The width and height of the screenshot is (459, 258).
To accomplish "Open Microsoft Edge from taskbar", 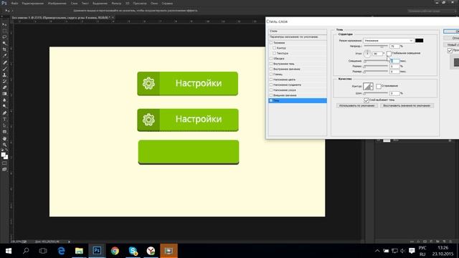I will [x=61, y=251].
